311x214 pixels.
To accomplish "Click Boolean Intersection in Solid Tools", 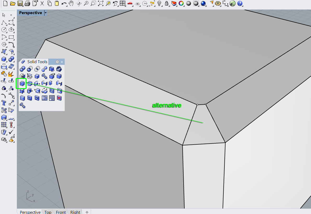I will point(37,69).
